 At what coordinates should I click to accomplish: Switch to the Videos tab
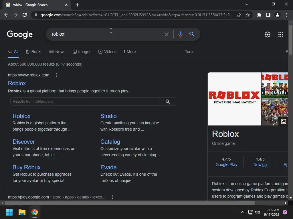click(x=108, y=52)
